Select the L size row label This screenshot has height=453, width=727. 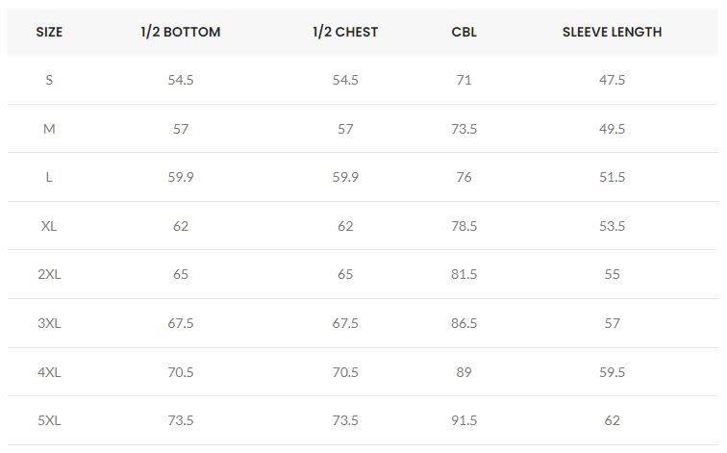[x=49, y=177]
